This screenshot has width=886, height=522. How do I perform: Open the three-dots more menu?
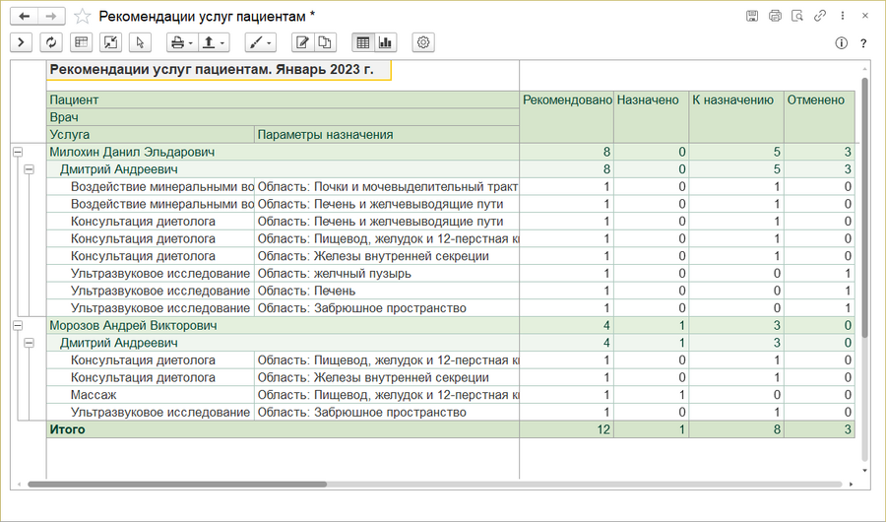pyautogui.click(x=842, y=16)
